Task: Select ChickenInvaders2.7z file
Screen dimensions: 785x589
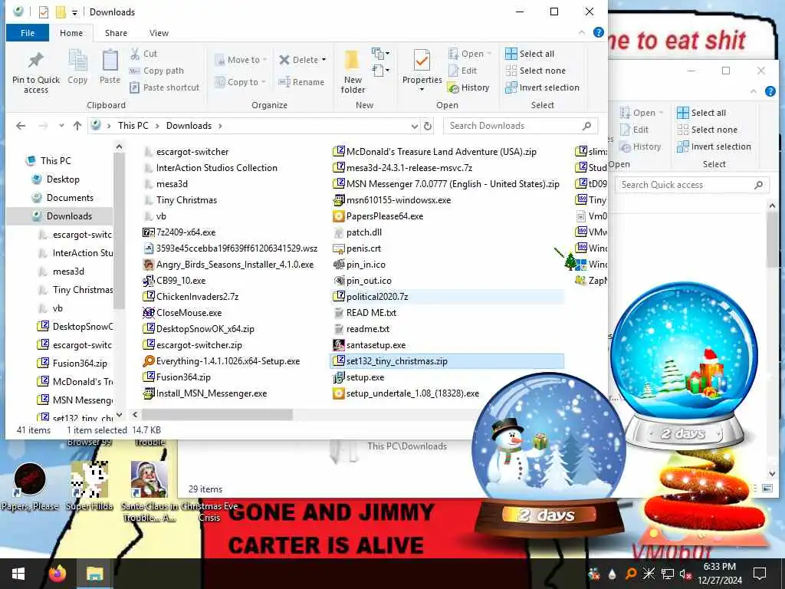Action: (x=191, y=297)
